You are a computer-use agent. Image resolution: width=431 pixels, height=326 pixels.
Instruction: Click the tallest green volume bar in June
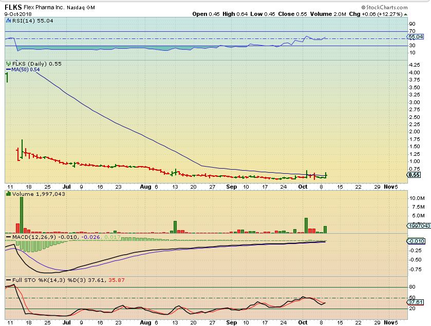pos(22,214)
